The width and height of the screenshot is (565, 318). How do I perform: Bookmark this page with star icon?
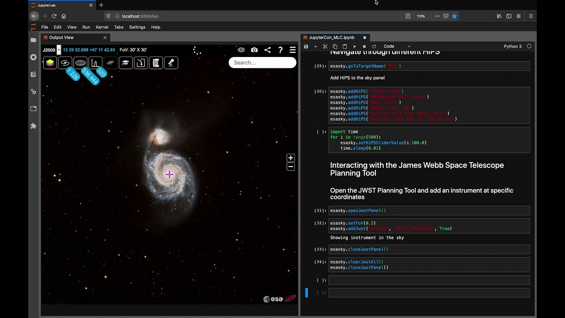point(454,16)
